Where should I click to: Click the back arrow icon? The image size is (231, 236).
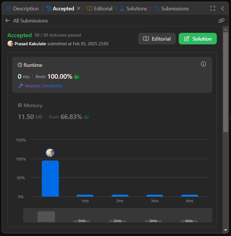pyautogui.click(x=8, y=20)
